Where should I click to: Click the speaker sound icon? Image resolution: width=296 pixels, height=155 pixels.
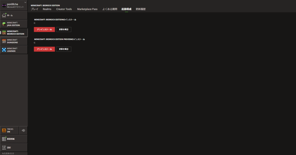click(x=23, y=130)
